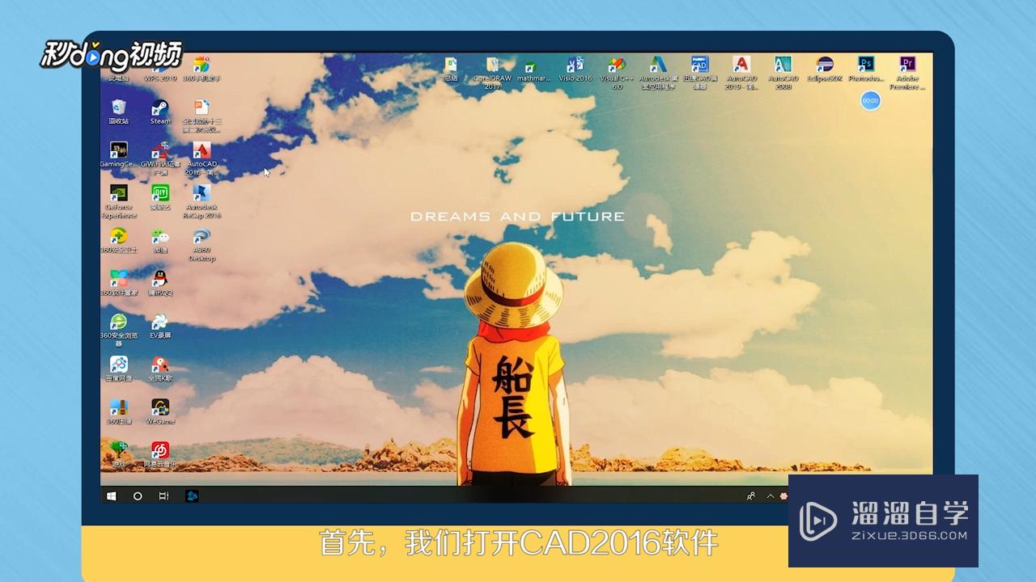
Task: Expand the hidden system tray icons
Action: [x=770, y=496]
